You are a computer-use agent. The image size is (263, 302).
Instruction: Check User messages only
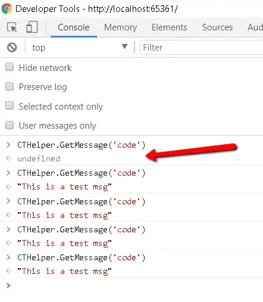tap(10, 125)
